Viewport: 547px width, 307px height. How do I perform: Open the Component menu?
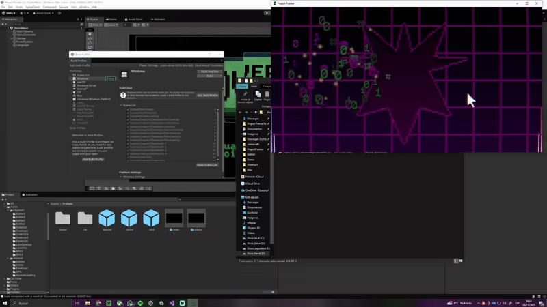pos(49,7)
